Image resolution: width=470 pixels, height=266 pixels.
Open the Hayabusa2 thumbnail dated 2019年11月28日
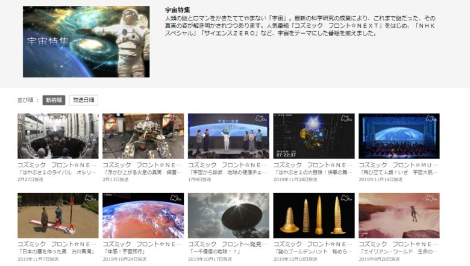pos(314,136)
